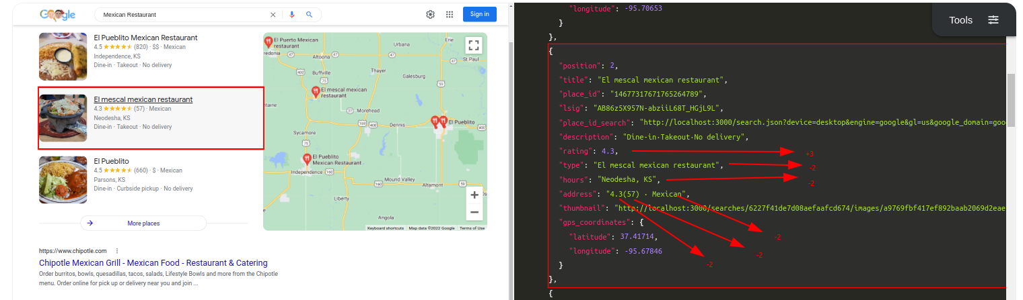Open three-dot menu beside chipotle.com URL
The image size is (1023, 300).
pos(116,250)
